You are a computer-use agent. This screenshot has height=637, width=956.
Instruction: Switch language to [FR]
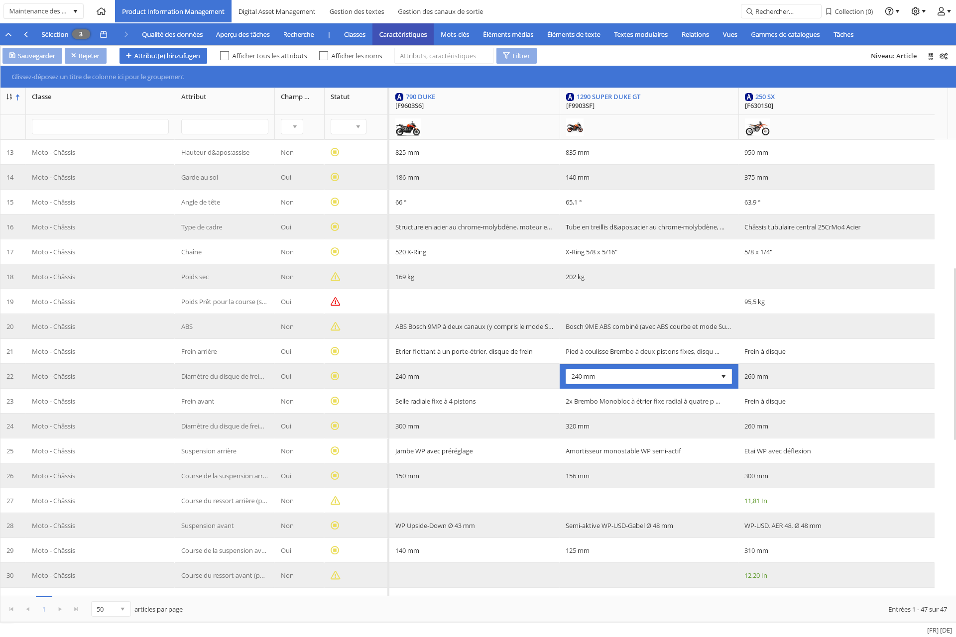(x=932, y=631)
